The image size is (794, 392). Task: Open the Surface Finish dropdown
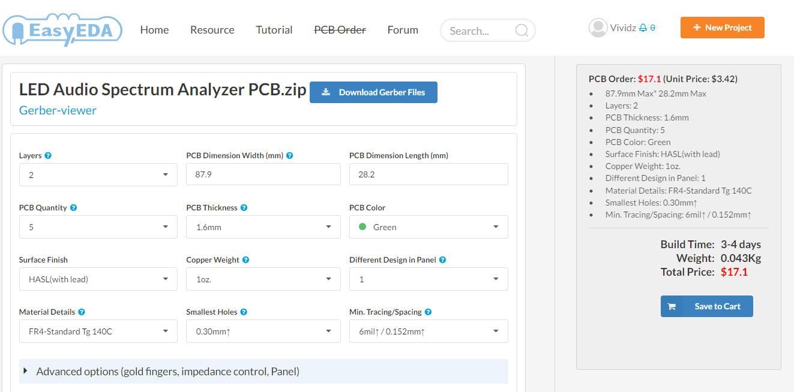point(98,279)
